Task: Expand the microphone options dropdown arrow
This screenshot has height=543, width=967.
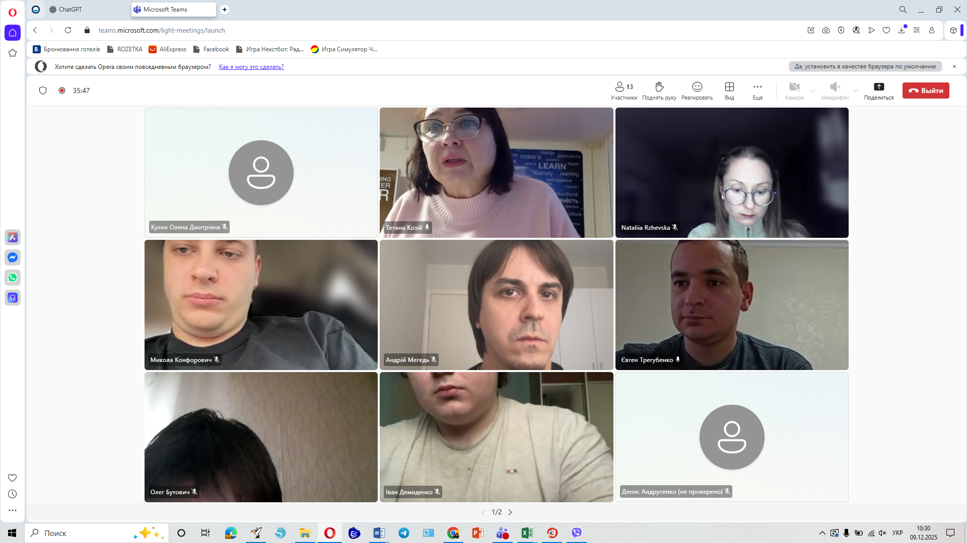Action: (x=855, y=91)
